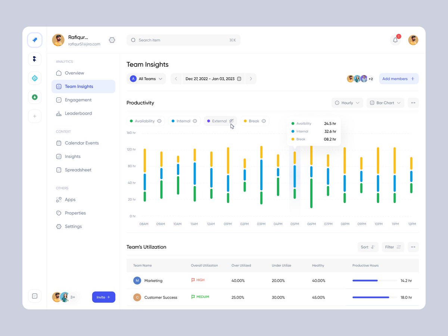Open Spreadsheet in sidebar

(x=83, y=170)
